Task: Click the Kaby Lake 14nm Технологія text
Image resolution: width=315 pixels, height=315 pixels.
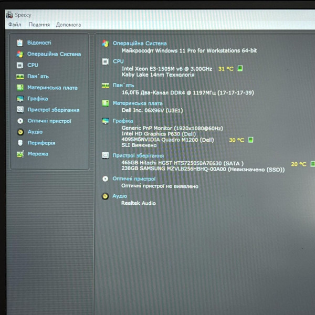Action: [x=158, y=75]
